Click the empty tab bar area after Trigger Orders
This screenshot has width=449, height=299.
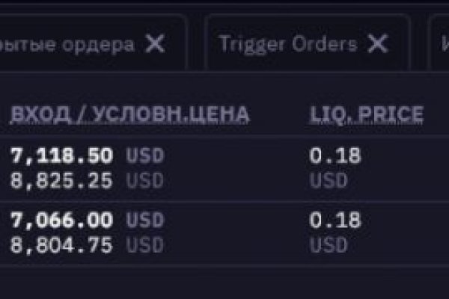(x=419, y=44)
